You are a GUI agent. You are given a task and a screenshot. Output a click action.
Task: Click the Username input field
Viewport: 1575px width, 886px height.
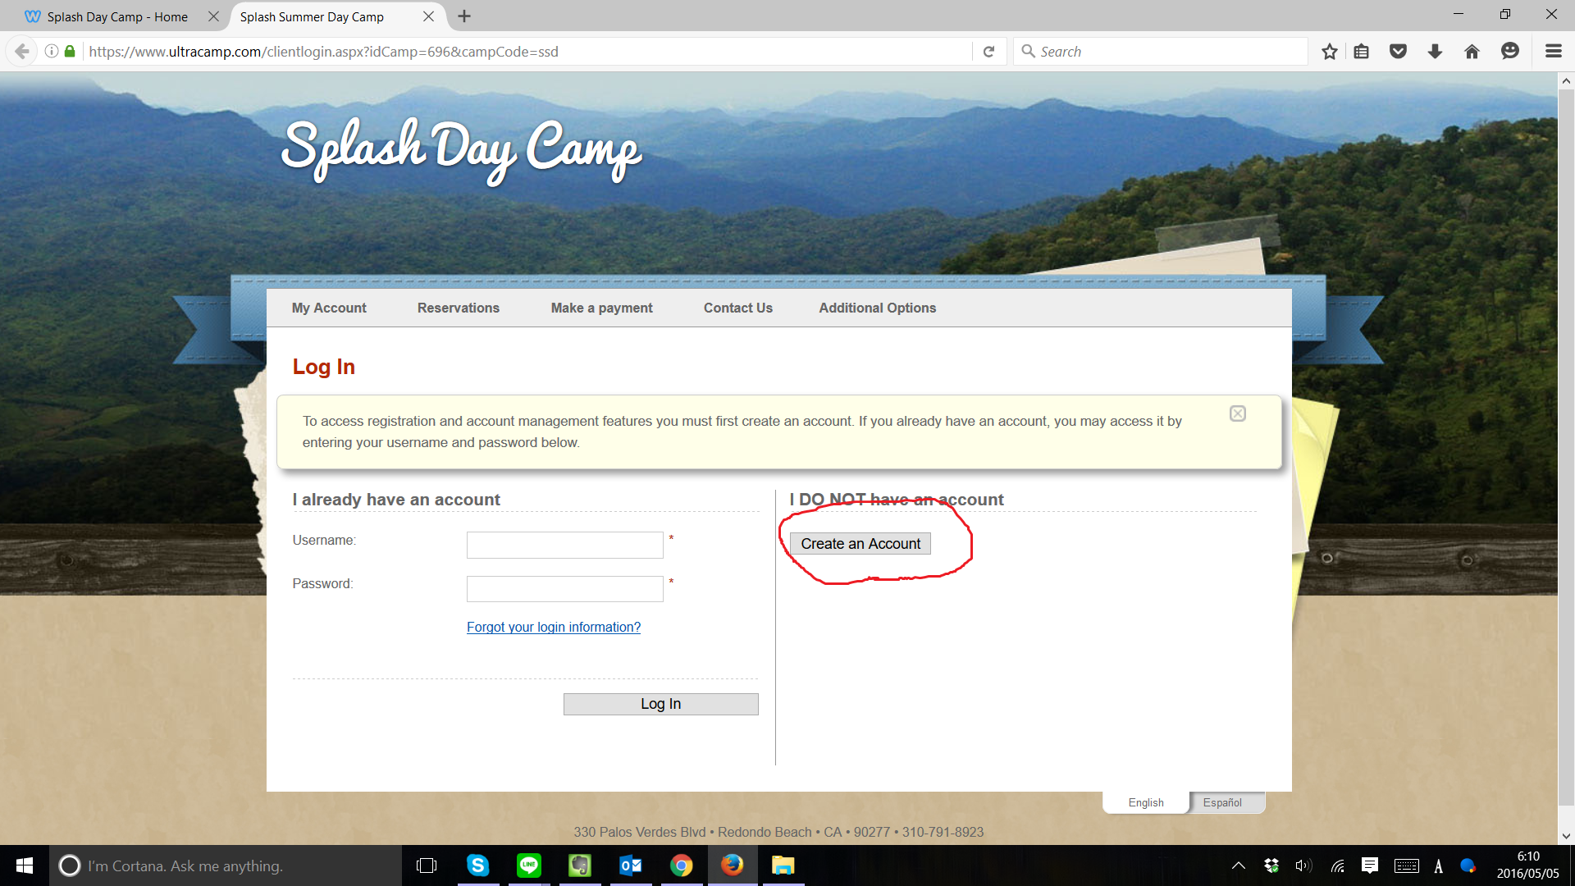pos(564,545)
